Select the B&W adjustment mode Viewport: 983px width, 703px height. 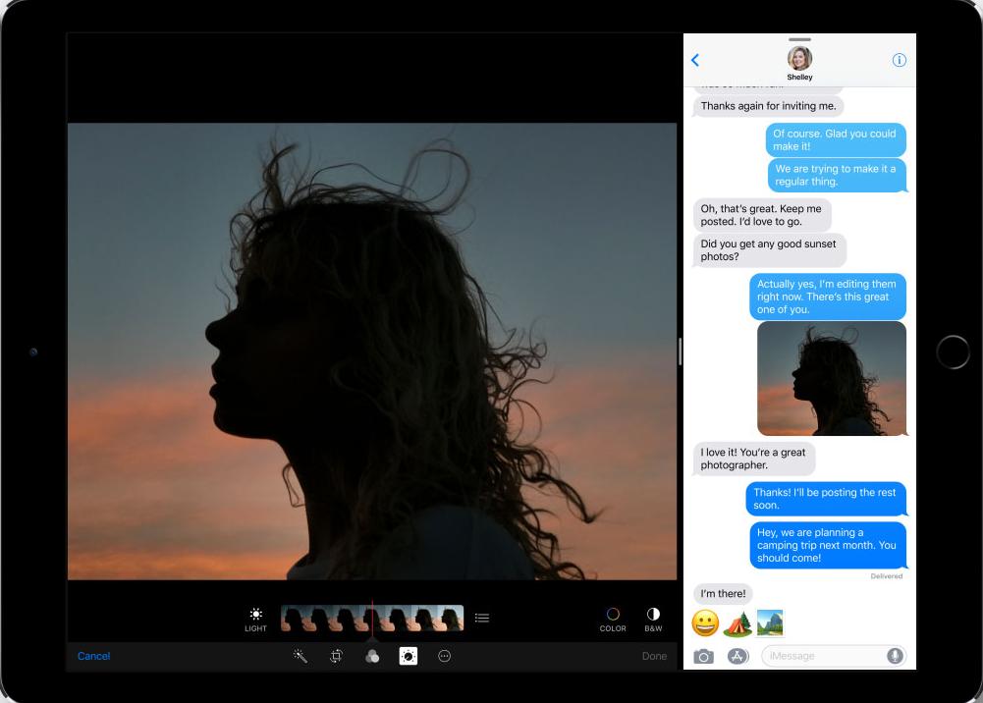click(653, 619)
